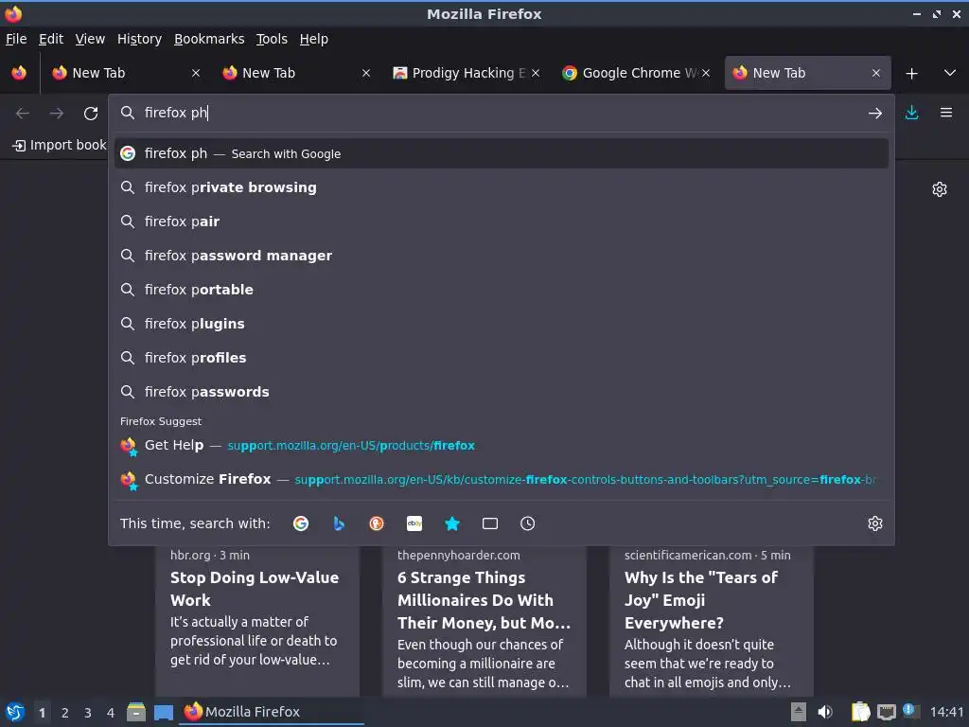
Task: Pick 'firefox passwords' suggestion
Action: click(502, 392)
